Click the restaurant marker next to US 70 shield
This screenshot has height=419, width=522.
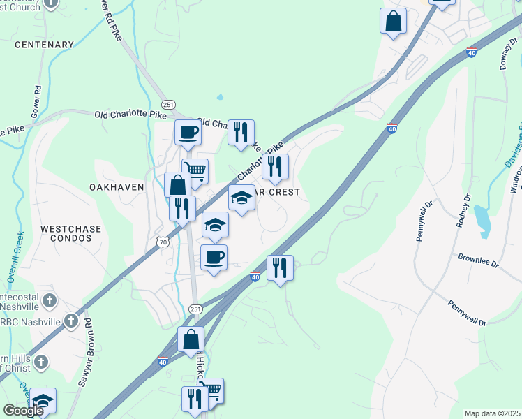click(182, 210)
